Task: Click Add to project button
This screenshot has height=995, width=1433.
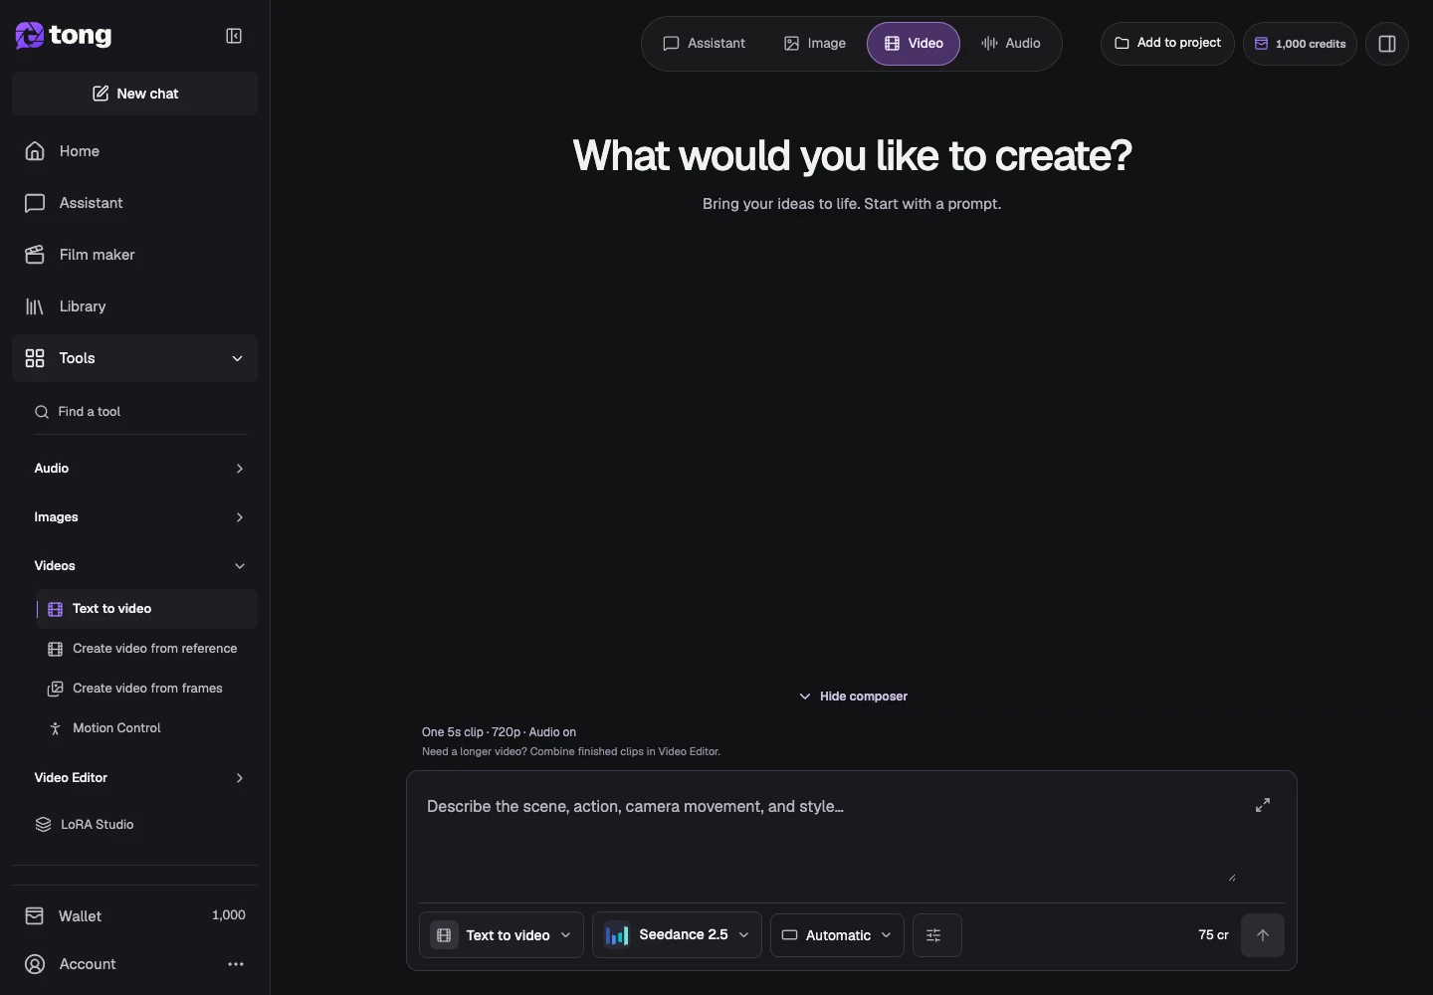Action: point(1167,43)
